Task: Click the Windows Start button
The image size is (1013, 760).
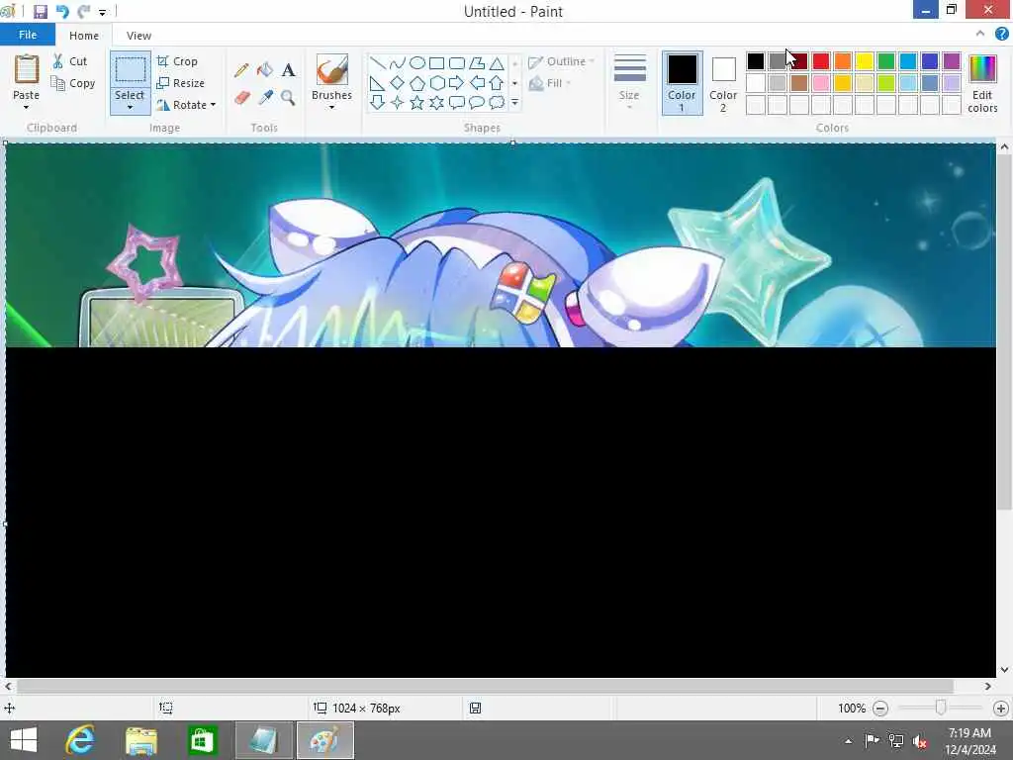Action: (x=24, y=740)
